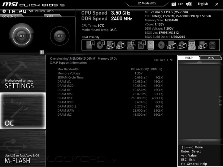
Task: Select the legacy network boot icon
Action: click(212, 45)
